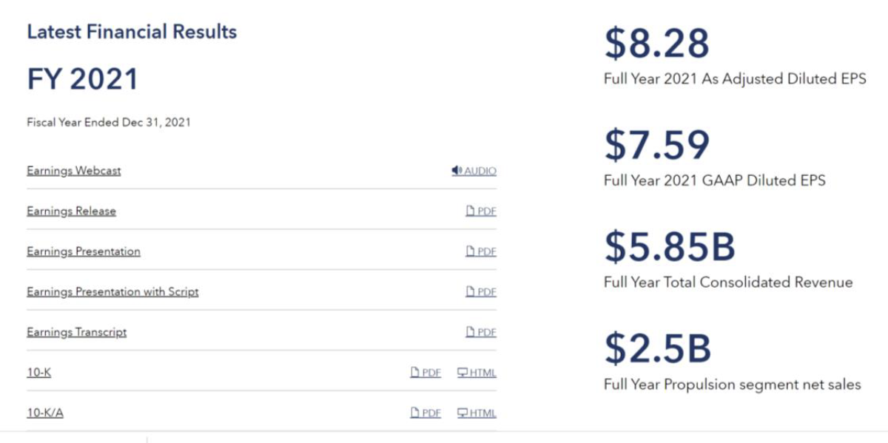Open the Earnings Transcript text link

[x=76, y=333]
